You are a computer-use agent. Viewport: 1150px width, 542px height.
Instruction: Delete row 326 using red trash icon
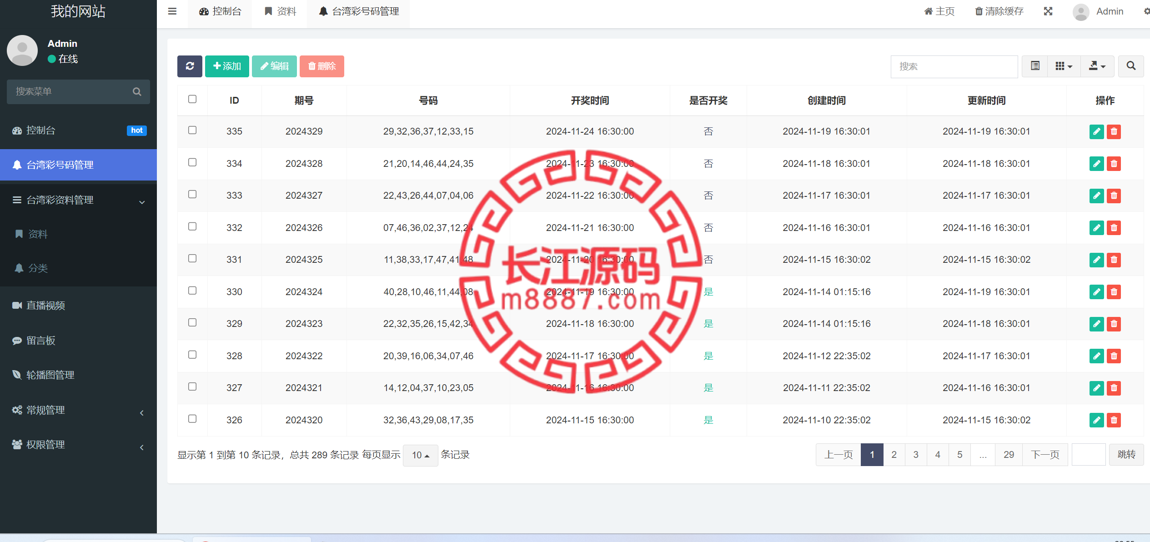(1114, 420)
